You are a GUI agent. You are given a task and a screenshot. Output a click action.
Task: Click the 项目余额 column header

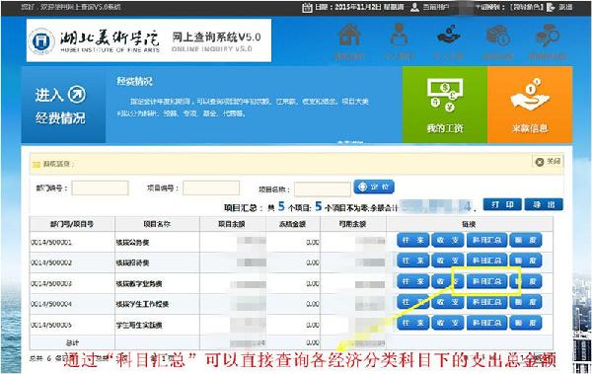(x=232, y=224)
